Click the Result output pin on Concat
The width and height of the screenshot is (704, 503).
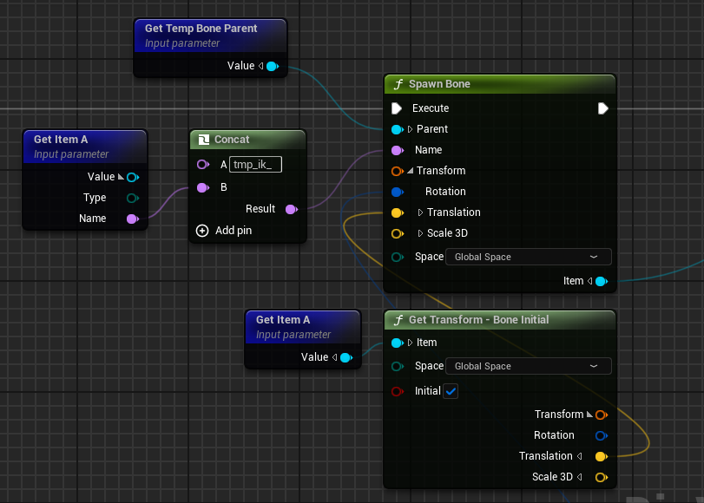tap(292, 209)
